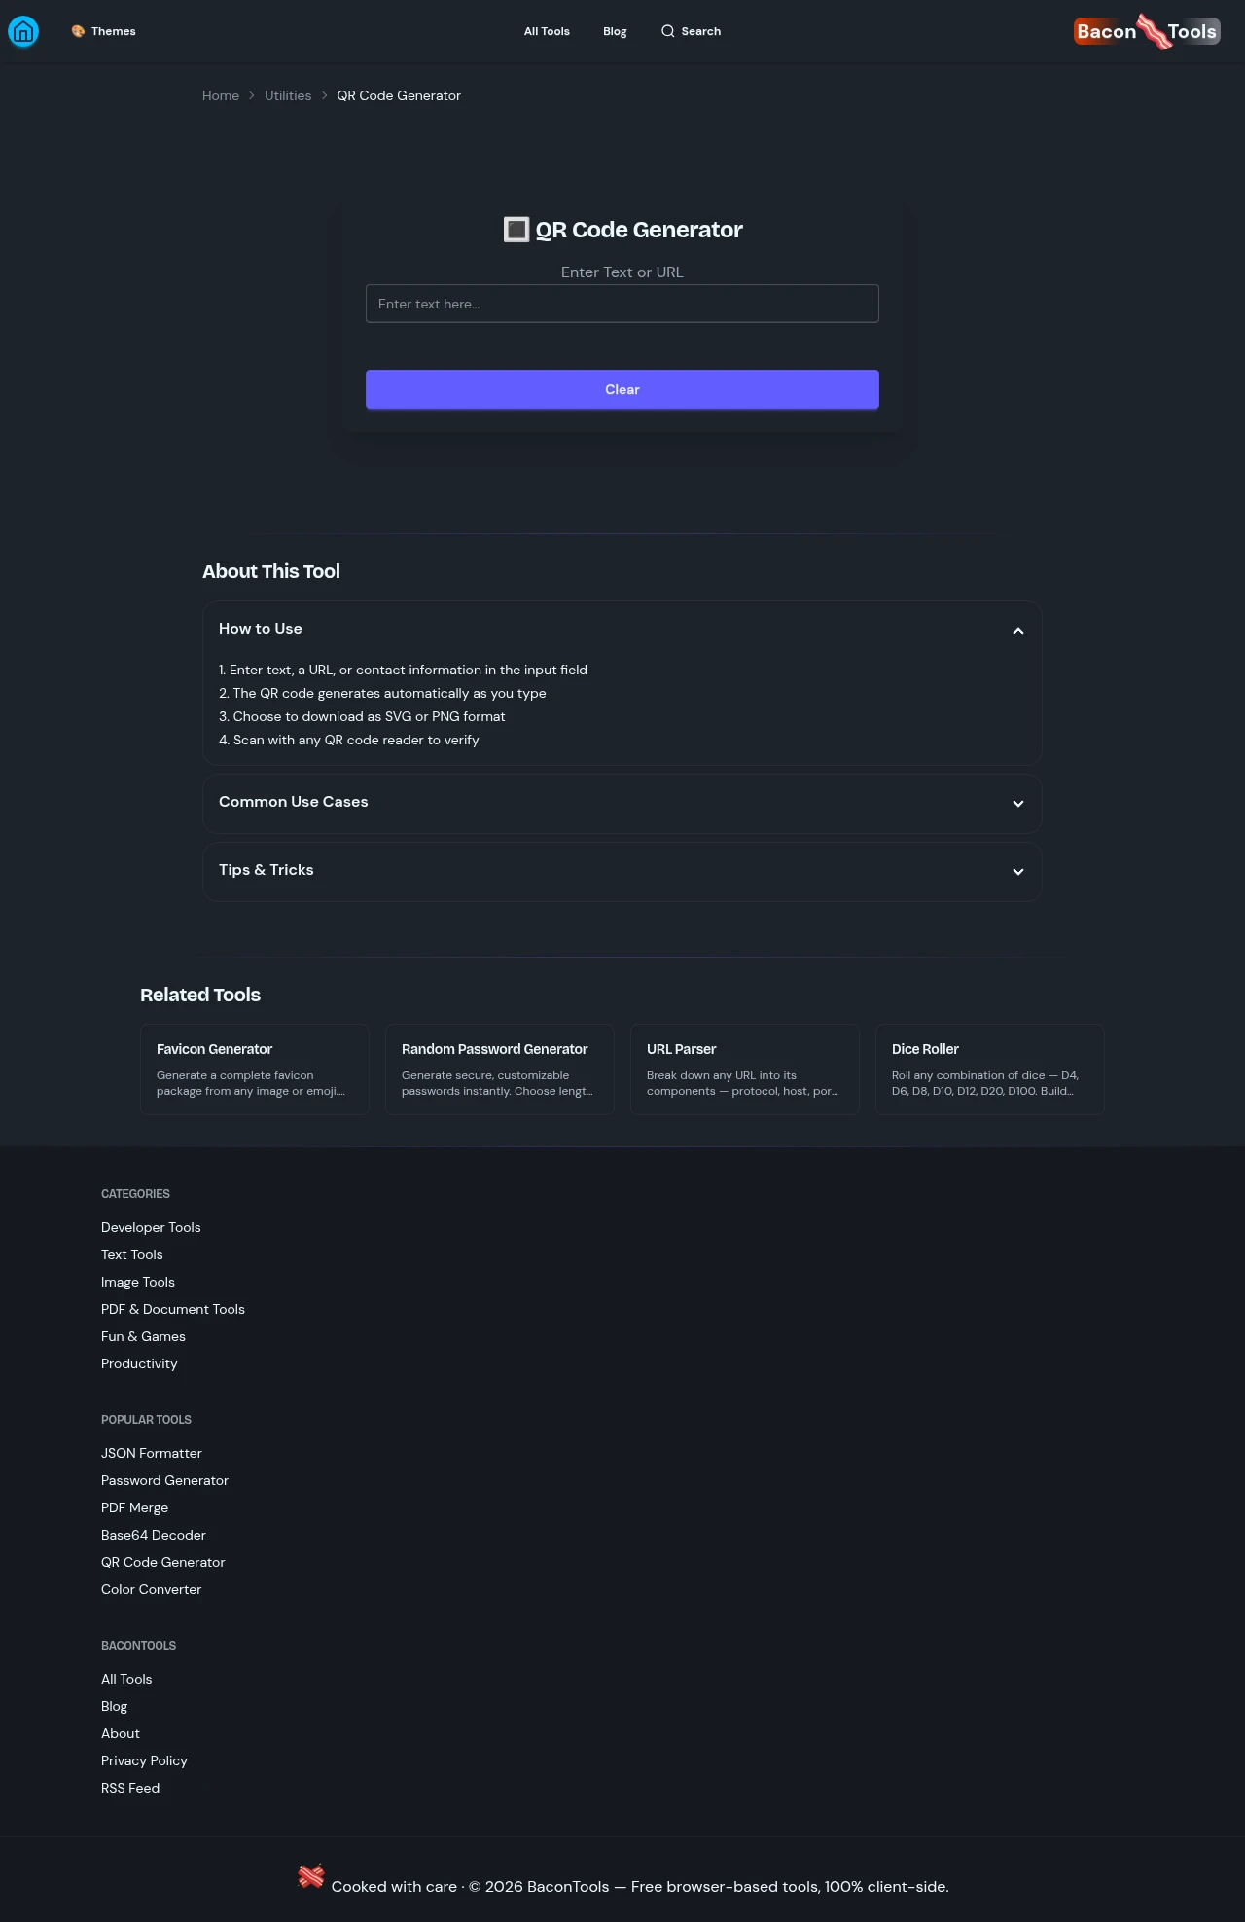Open the URL Parser related tool card
The width and height of the screenshot is (1245, 1922).
[x=744, y=1069]
